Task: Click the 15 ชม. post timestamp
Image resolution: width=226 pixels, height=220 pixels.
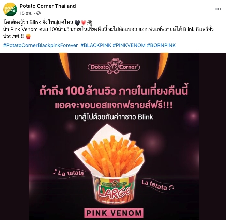Action: tap(26, 13)
